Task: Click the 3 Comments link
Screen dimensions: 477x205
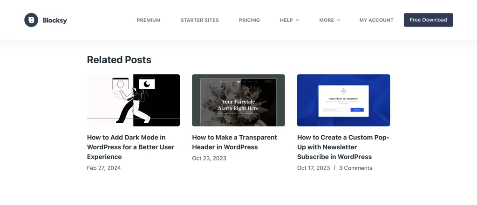Action: (x=355, y=168)
